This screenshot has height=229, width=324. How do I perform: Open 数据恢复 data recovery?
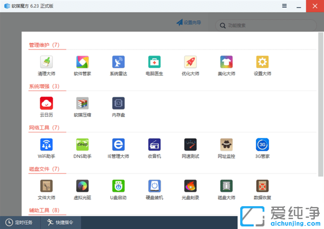262,186
